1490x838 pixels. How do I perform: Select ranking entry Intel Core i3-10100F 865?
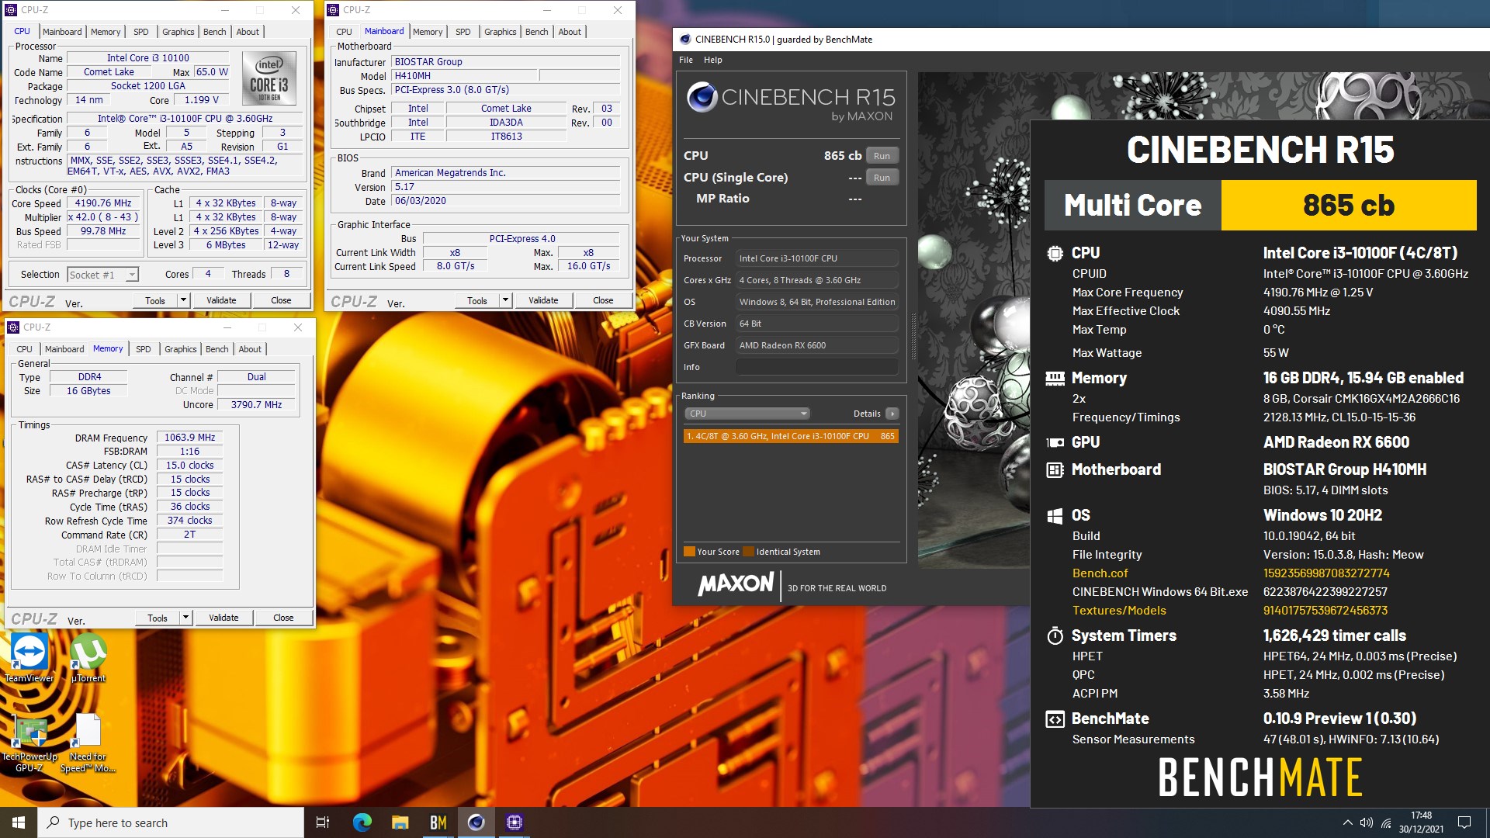pyautogui.click(x=791, y=436)
